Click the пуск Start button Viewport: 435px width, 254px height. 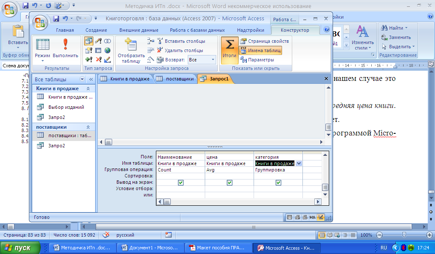point(20,248)
